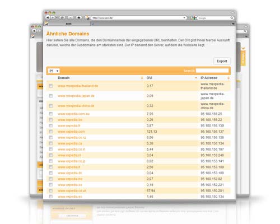
Task: Enable the checkbox for www.expedia.co.nz
Action: [x=51, y=137]
